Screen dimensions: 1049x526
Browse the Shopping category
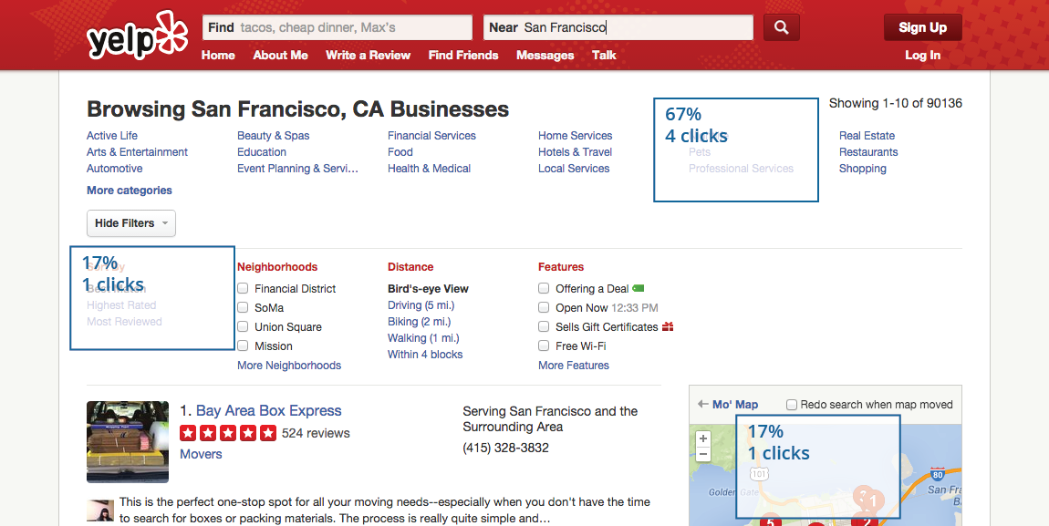(x=862, y=169)
